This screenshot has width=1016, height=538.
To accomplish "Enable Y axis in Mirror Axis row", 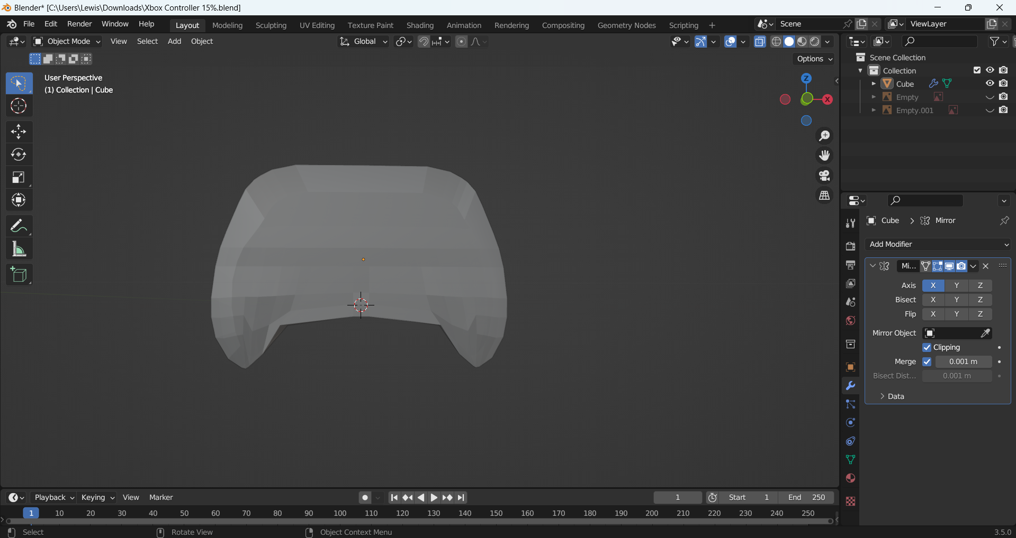I will 956,285.
